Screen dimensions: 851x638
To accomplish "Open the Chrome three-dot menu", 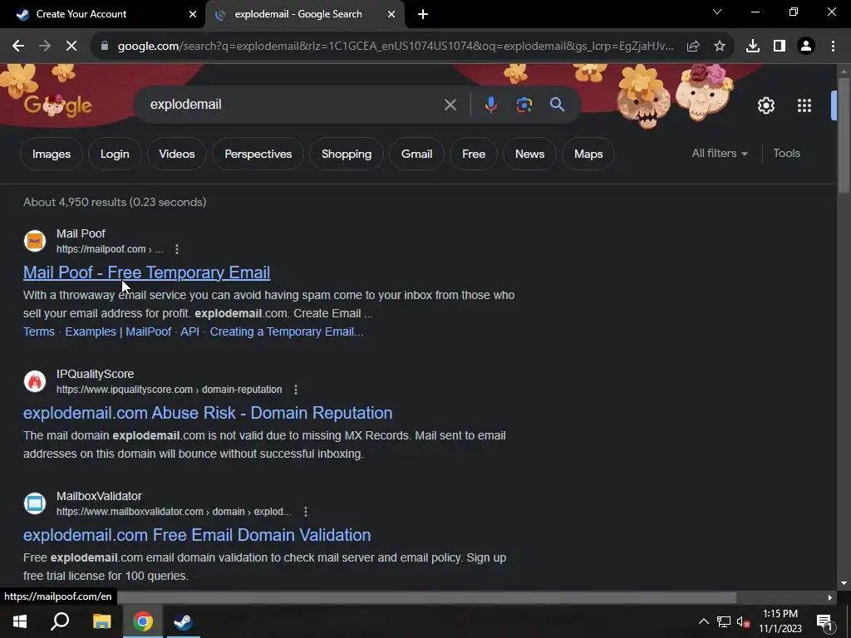I will tap(833, 47).
